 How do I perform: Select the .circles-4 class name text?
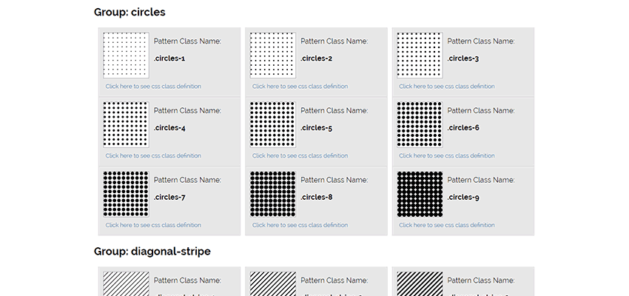[x=169, y=128]
